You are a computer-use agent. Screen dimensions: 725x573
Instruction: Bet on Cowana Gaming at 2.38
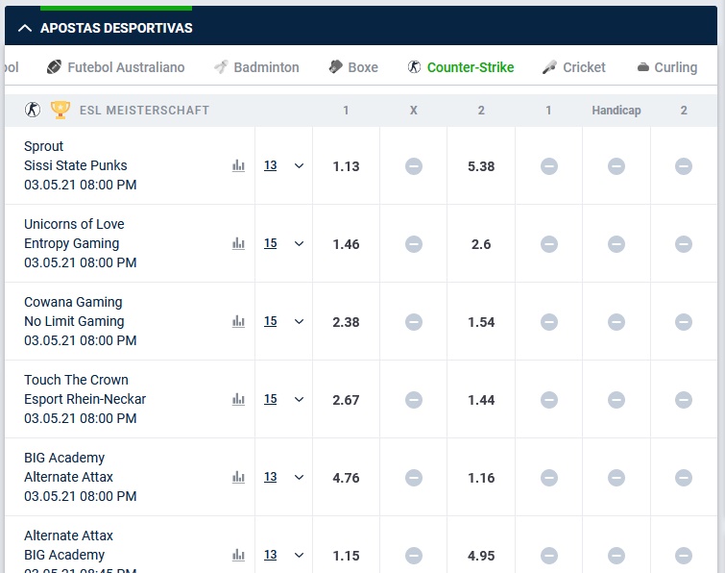346,321
